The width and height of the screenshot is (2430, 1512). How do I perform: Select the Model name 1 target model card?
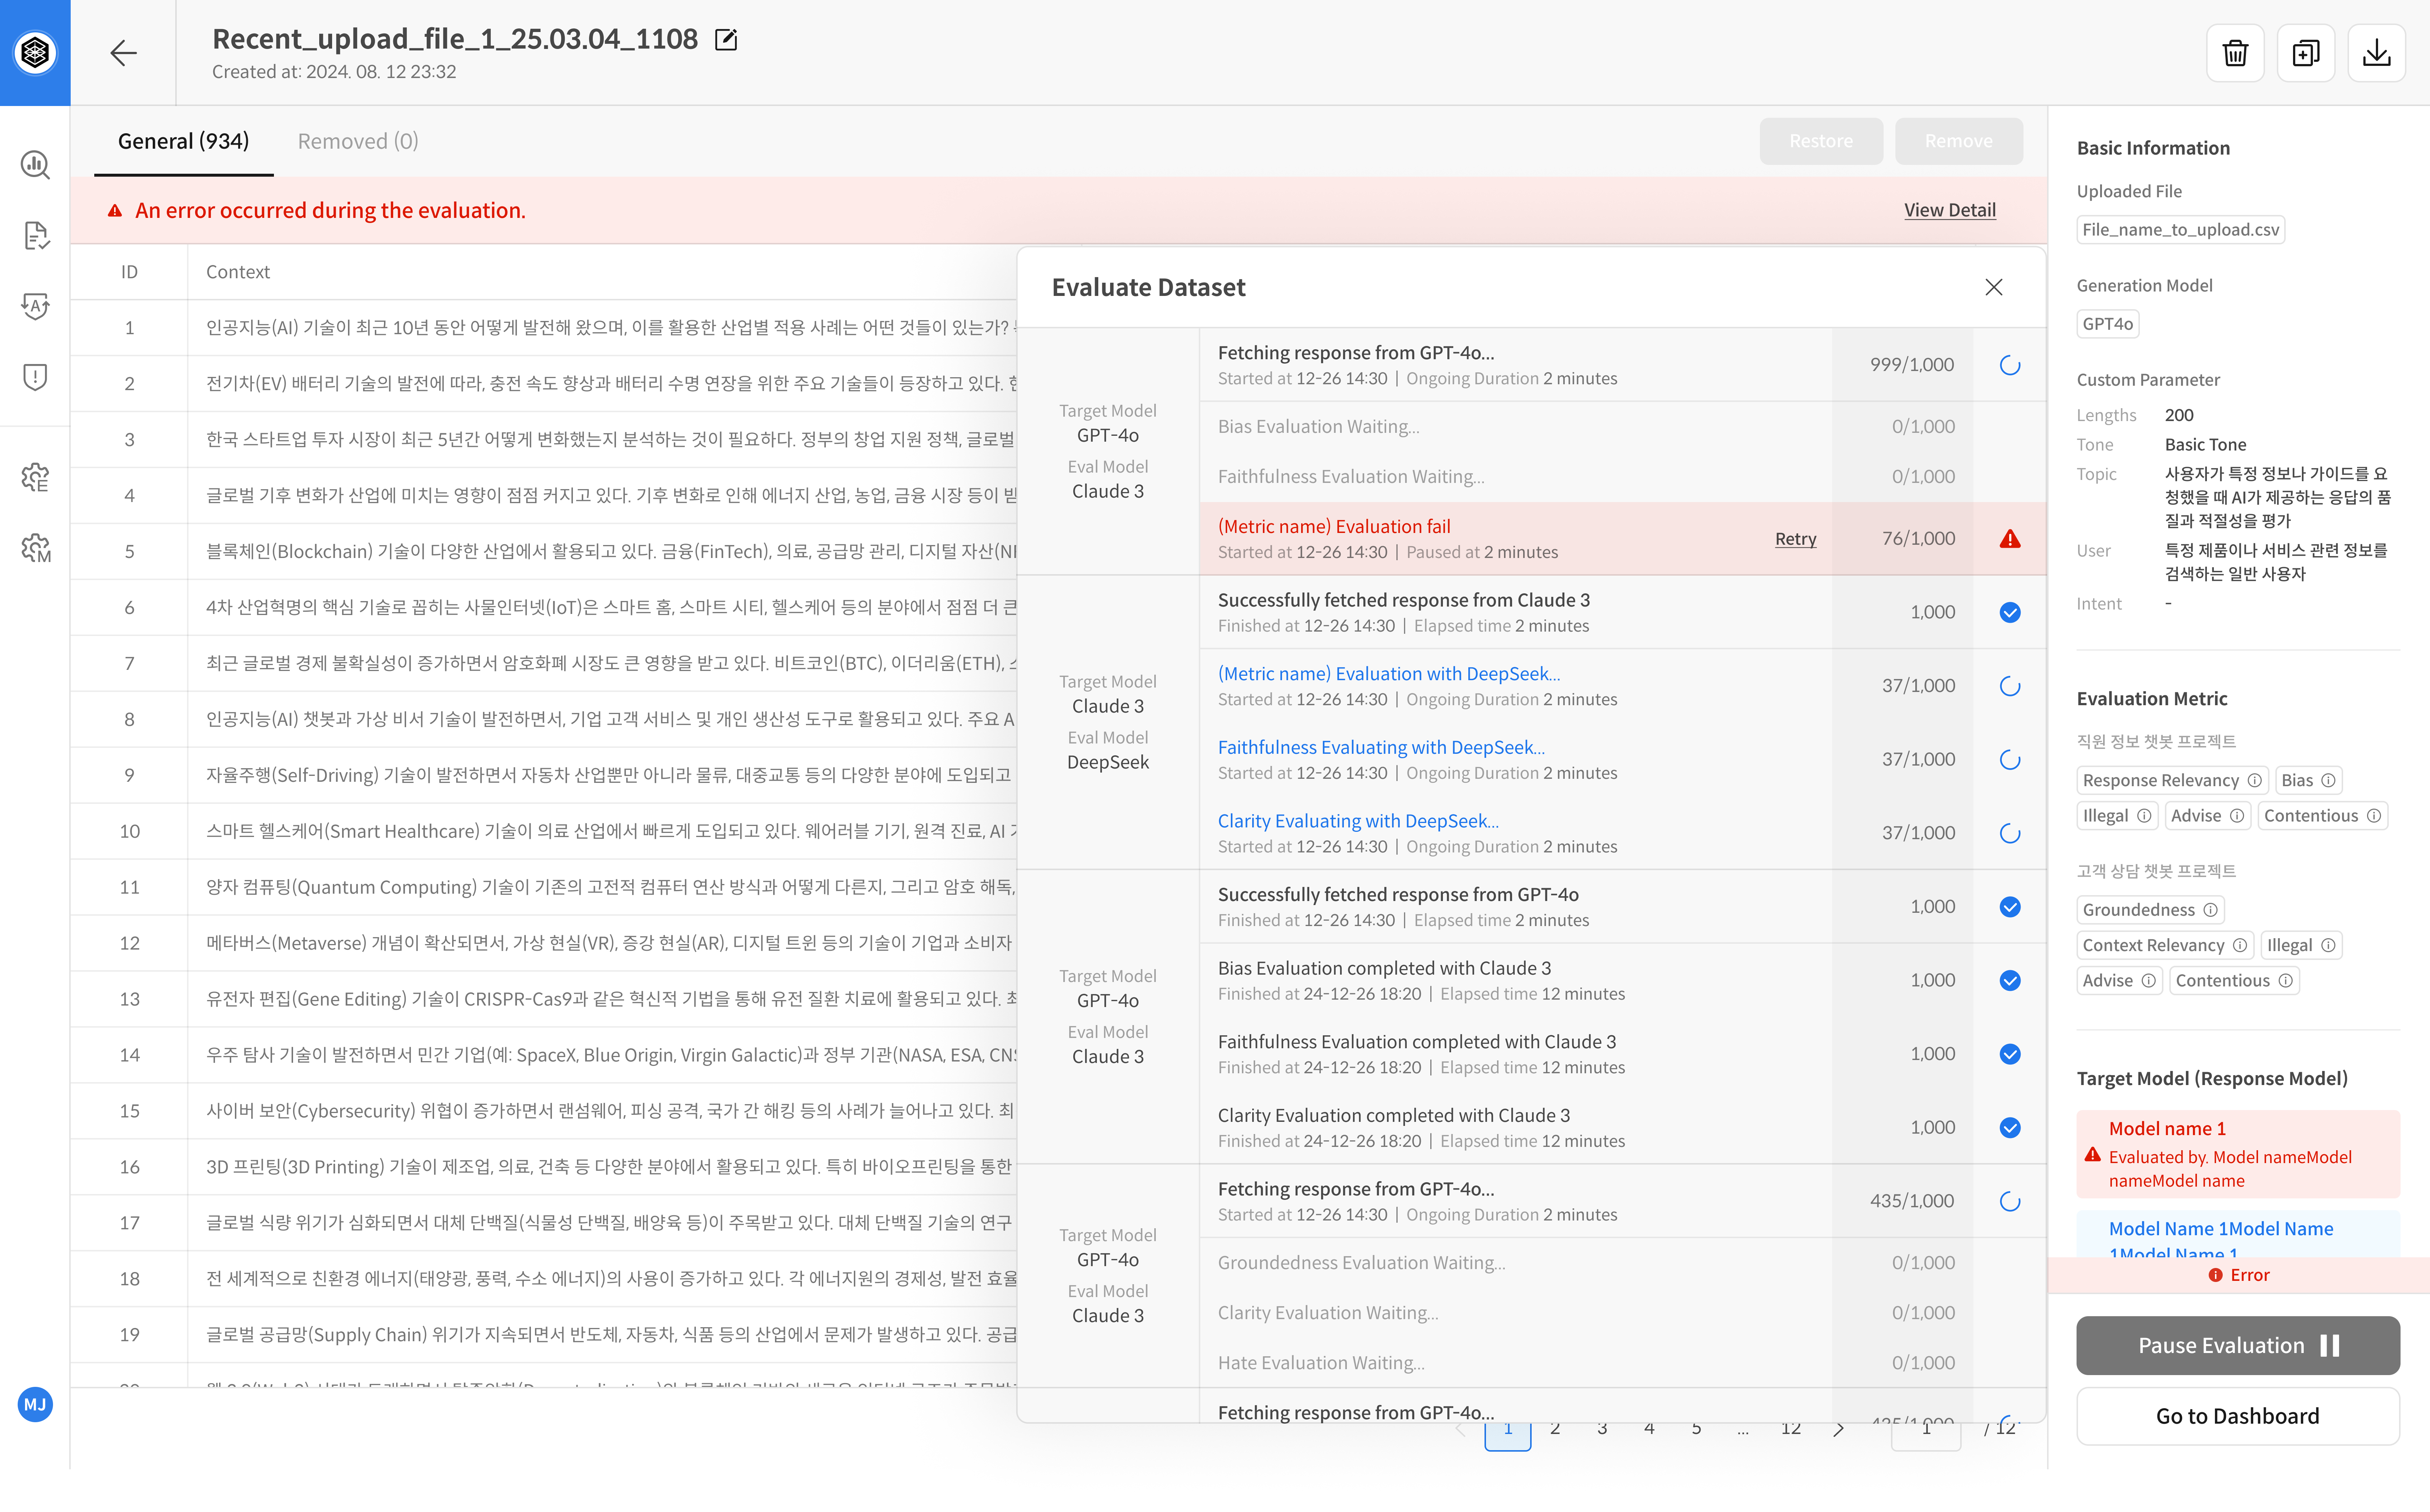2238,1154
